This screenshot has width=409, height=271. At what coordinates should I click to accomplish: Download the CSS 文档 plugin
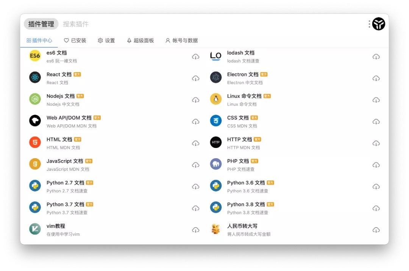click(x=376, y=121)
